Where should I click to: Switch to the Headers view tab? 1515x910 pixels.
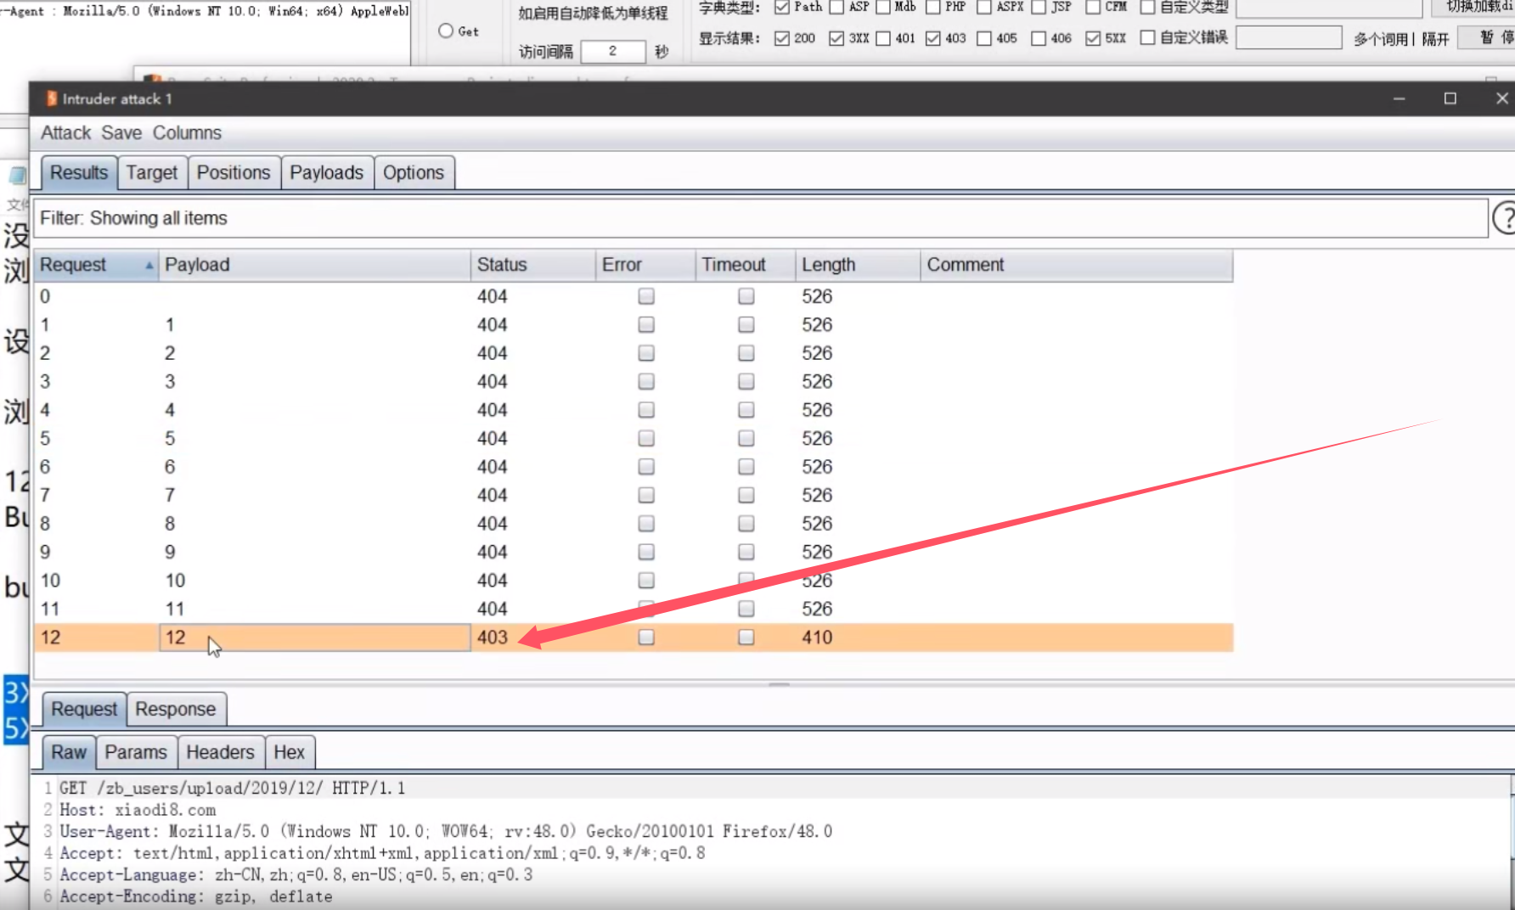[220, 752]
